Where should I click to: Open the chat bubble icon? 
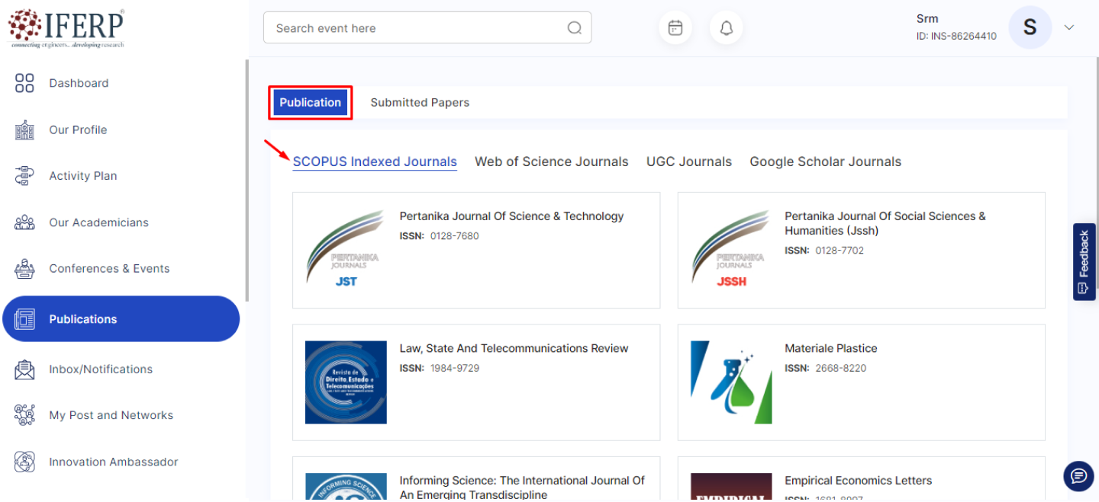(x=1078, y=476)
